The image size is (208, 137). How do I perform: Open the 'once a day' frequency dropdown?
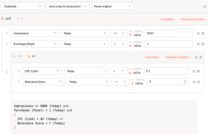68,6
